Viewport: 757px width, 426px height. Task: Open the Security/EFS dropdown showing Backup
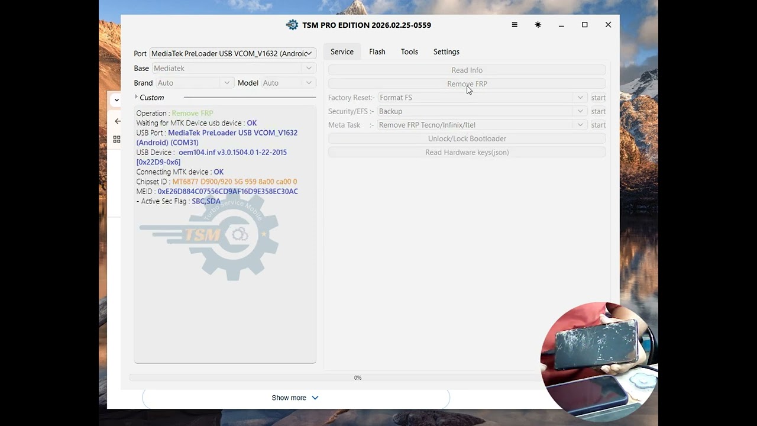(481, 111)
